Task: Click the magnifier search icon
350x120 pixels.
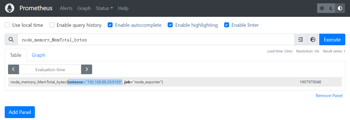Action: pos(11,39)
